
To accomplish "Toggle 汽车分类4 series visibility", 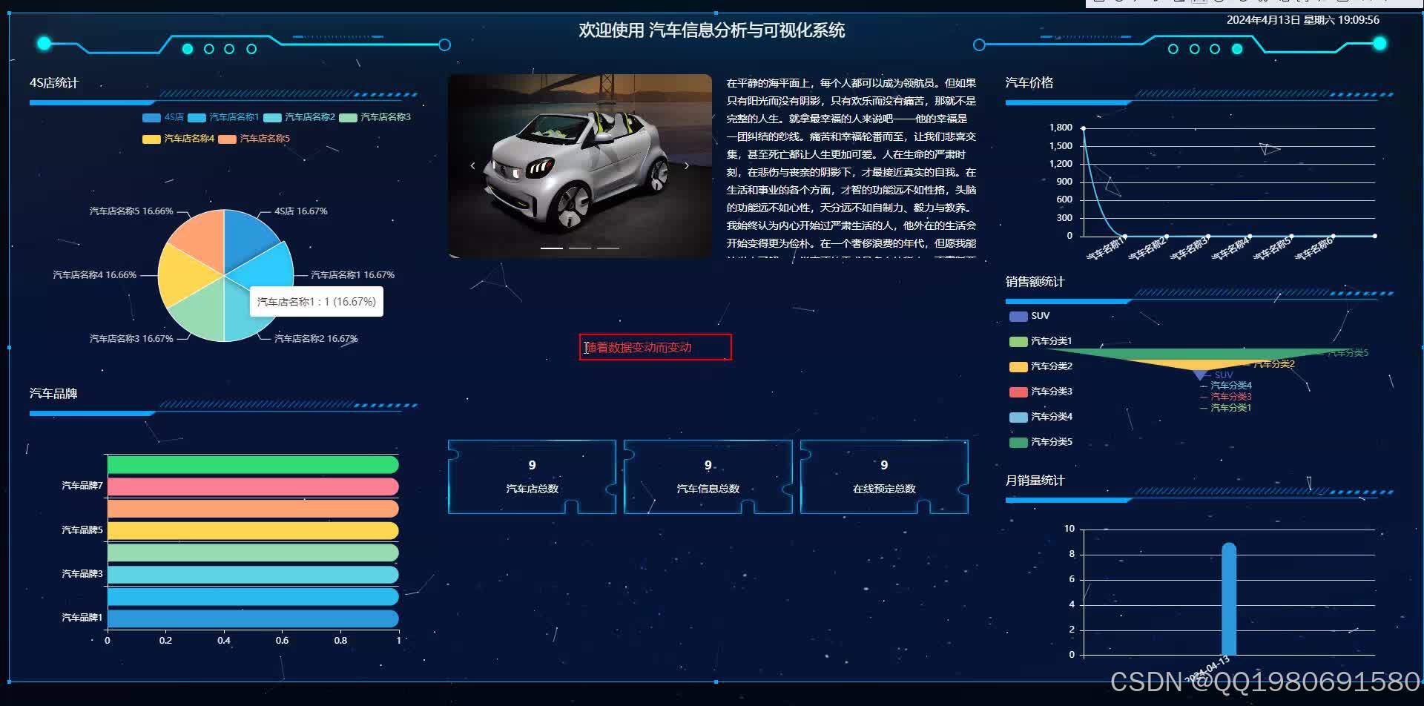I will (1019, 417).
